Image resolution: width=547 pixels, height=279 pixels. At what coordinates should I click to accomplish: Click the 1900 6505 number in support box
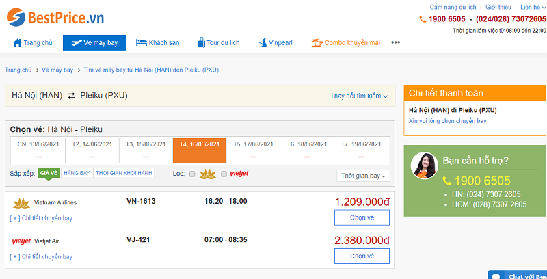click(x=482, y=181)
